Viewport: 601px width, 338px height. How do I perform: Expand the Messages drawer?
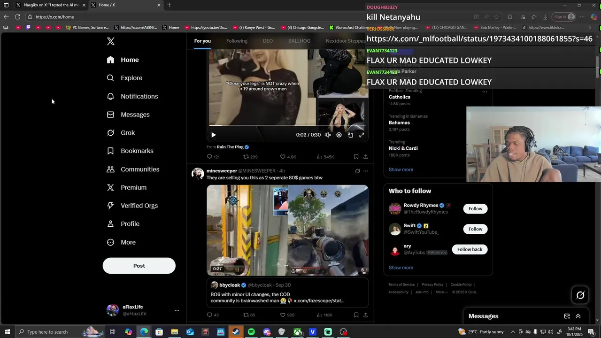click(578, 316)
